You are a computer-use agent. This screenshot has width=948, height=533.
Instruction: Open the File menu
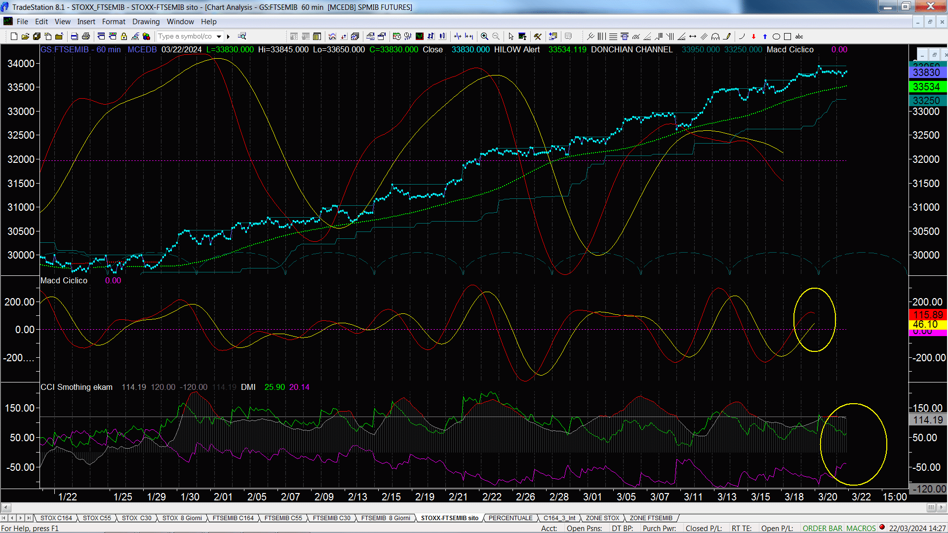22,22
